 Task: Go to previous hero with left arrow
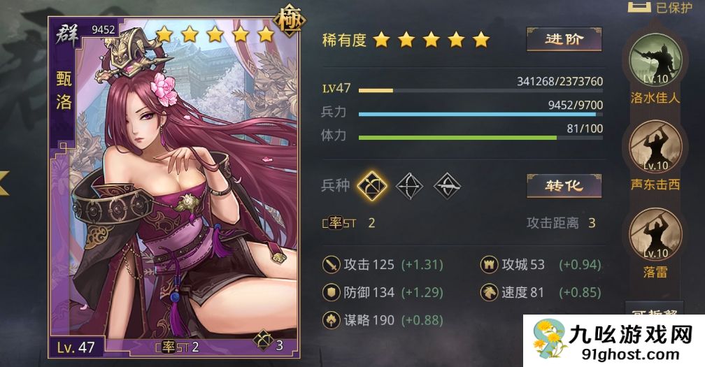[3, 182]
